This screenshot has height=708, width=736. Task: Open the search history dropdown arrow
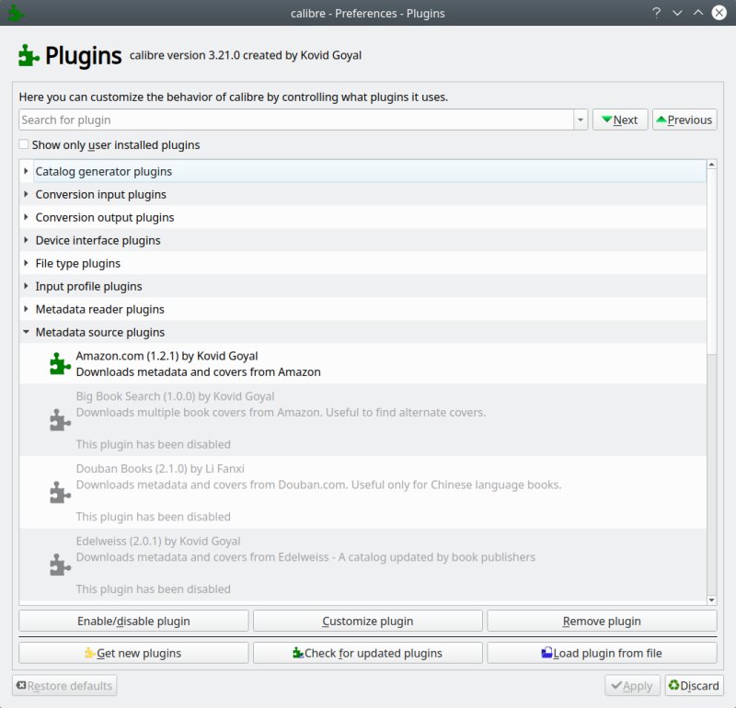[580, 120]
